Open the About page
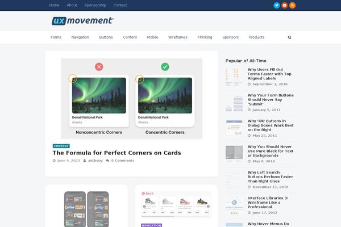Viewport: 341px width, 227px height. [72, 5]
